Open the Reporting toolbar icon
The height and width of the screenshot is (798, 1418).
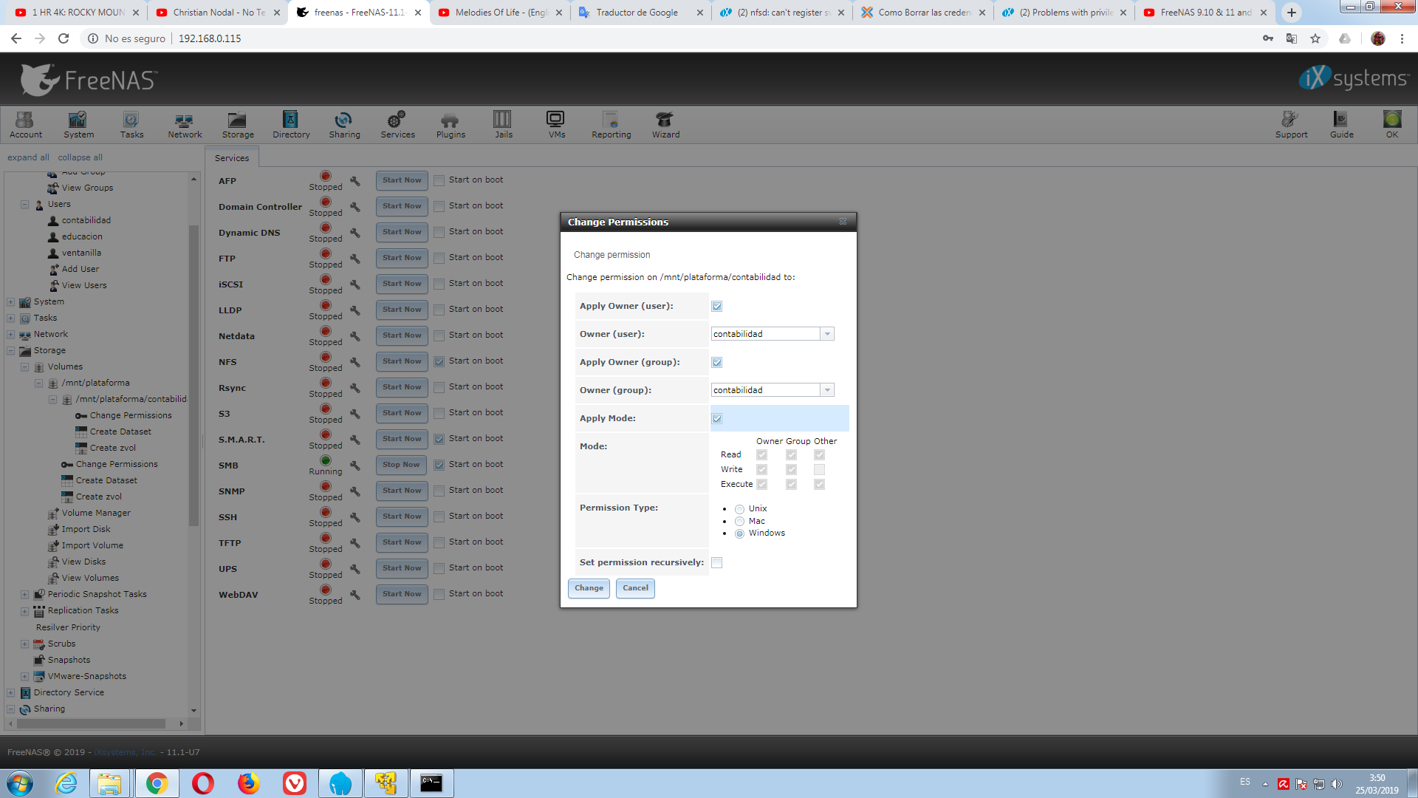(x=611, y=124)
